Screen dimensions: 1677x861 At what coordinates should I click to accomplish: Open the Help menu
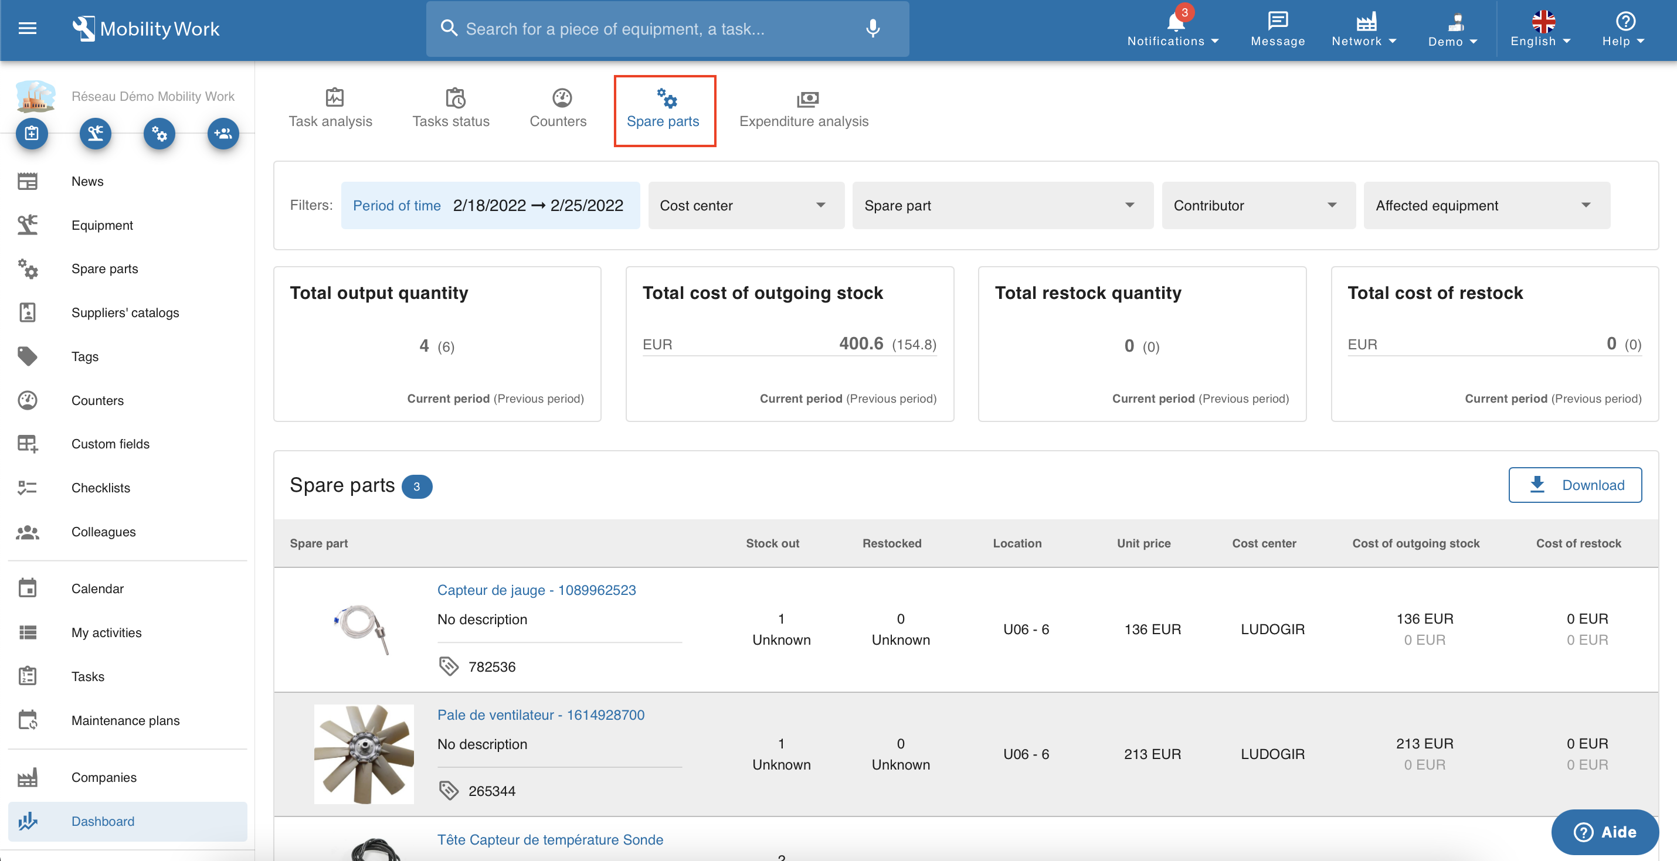pyautogui.click(x=1624, y=29)
